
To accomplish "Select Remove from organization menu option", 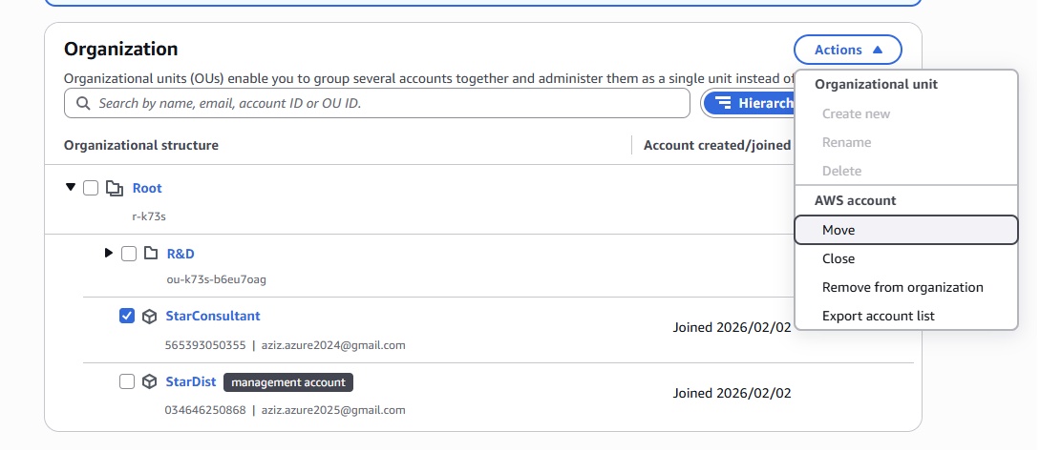I will [902, 287].
